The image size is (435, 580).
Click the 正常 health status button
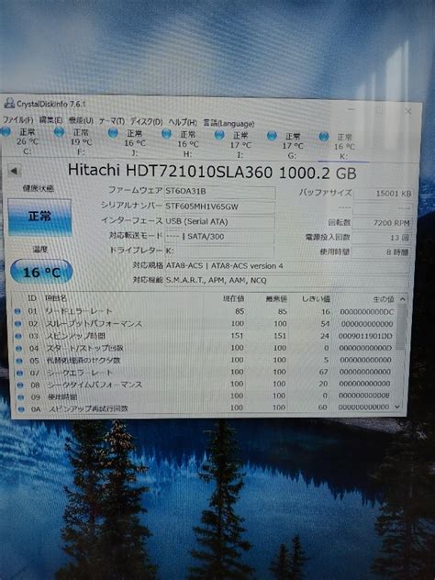click(x=39, y=217)
